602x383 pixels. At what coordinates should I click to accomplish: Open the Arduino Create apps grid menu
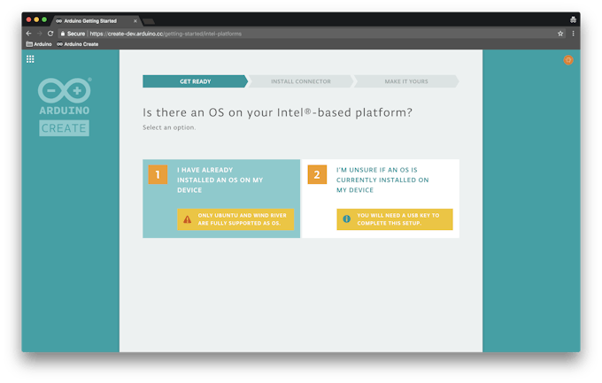pos(30,59)
